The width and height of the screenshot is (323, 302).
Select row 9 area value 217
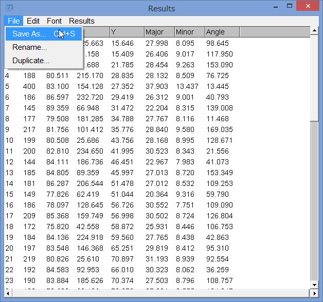coord(29,129)
